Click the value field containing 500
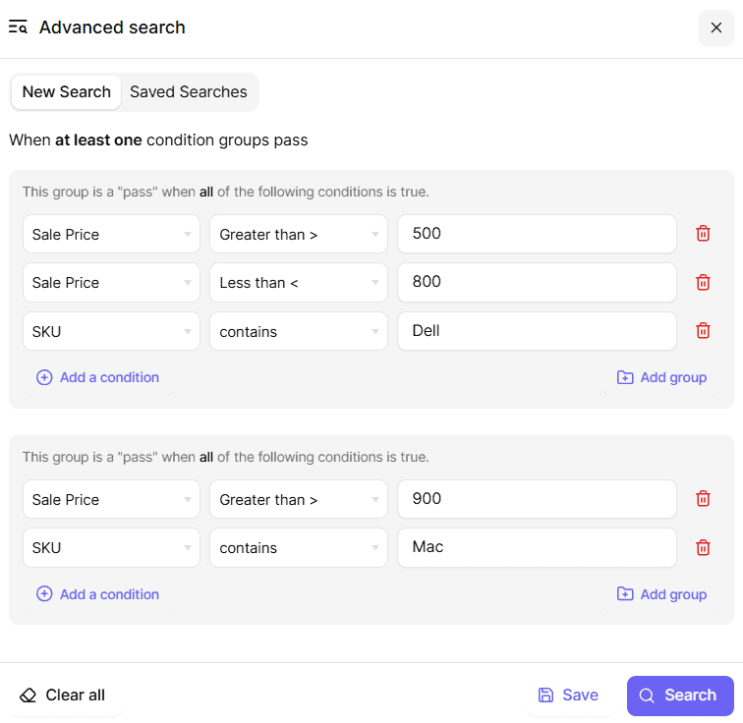 tap(537, 234)
